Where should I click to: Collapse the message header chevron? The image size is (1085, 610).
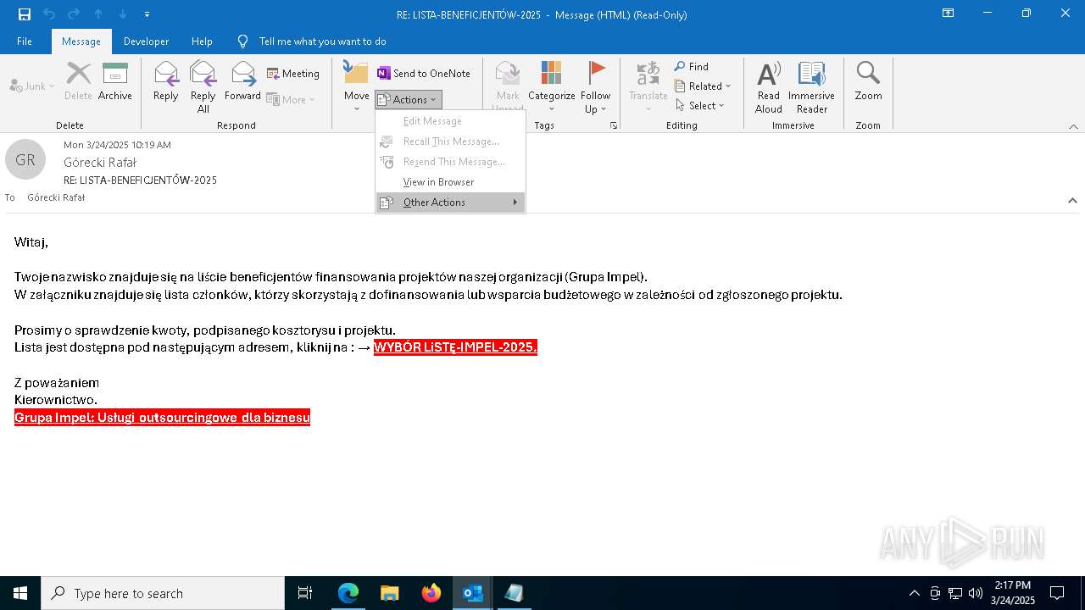point(1072,201)
